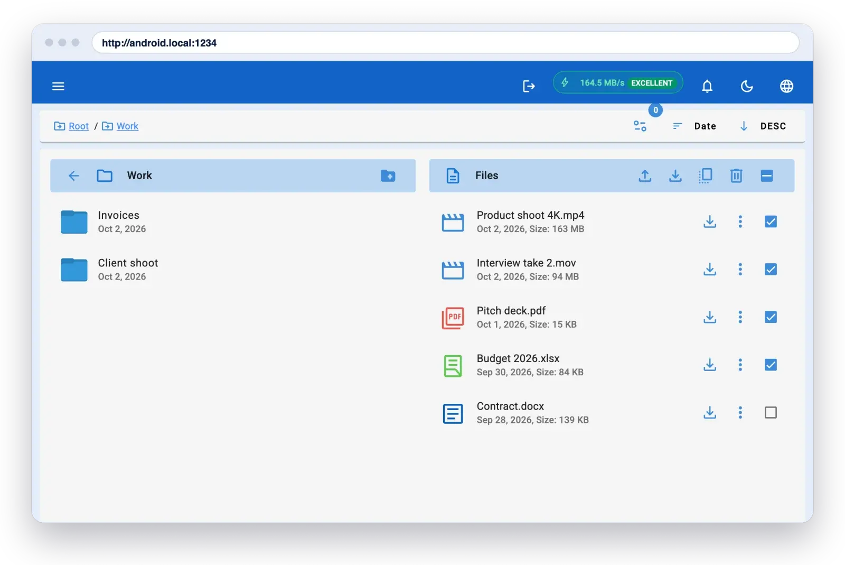Click the browser address bar
Image resolution: width=845 pixels, height=565 pixels.
click(445, 43)
